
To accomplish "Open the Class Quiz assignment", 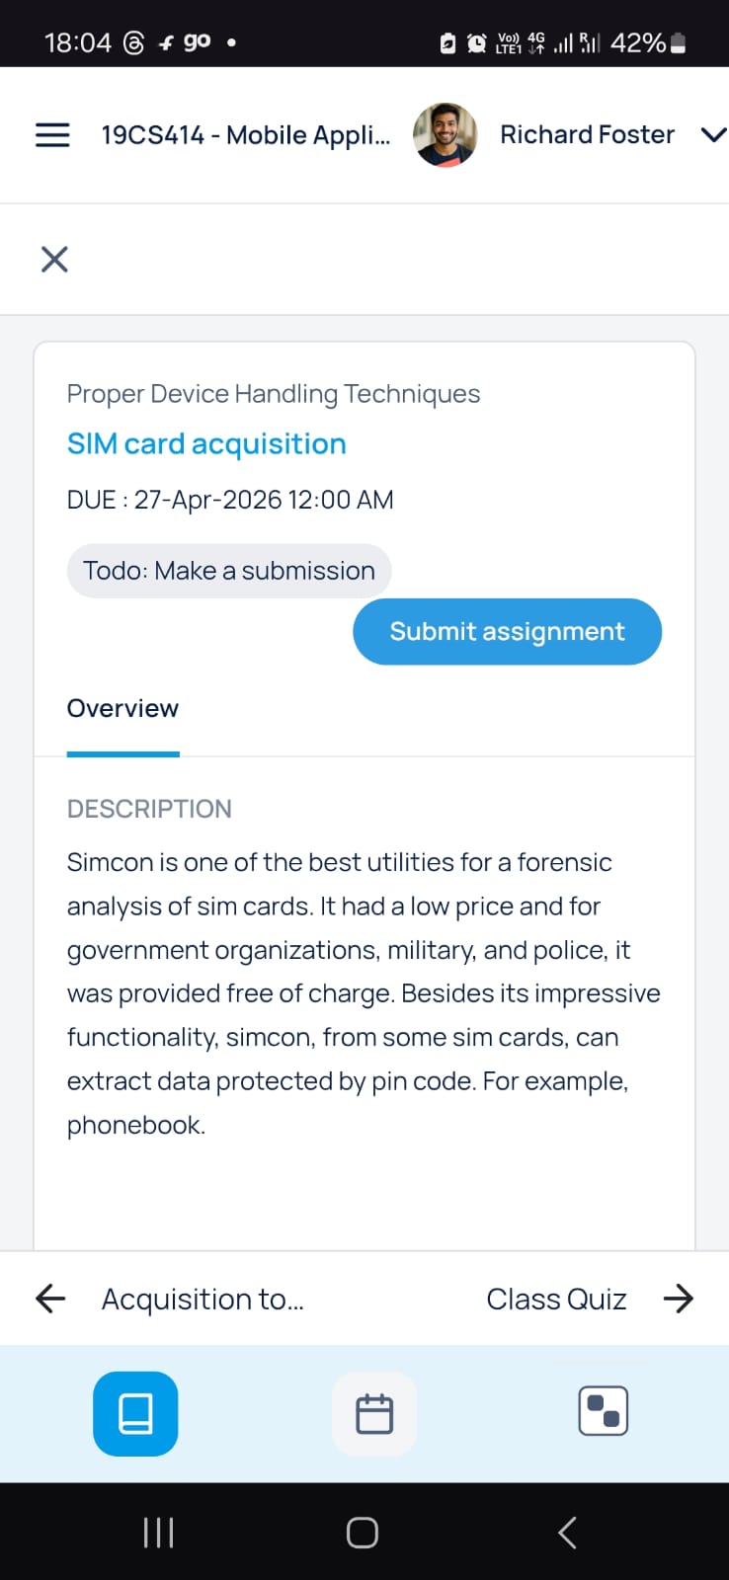I will (x=556, y=1299).
